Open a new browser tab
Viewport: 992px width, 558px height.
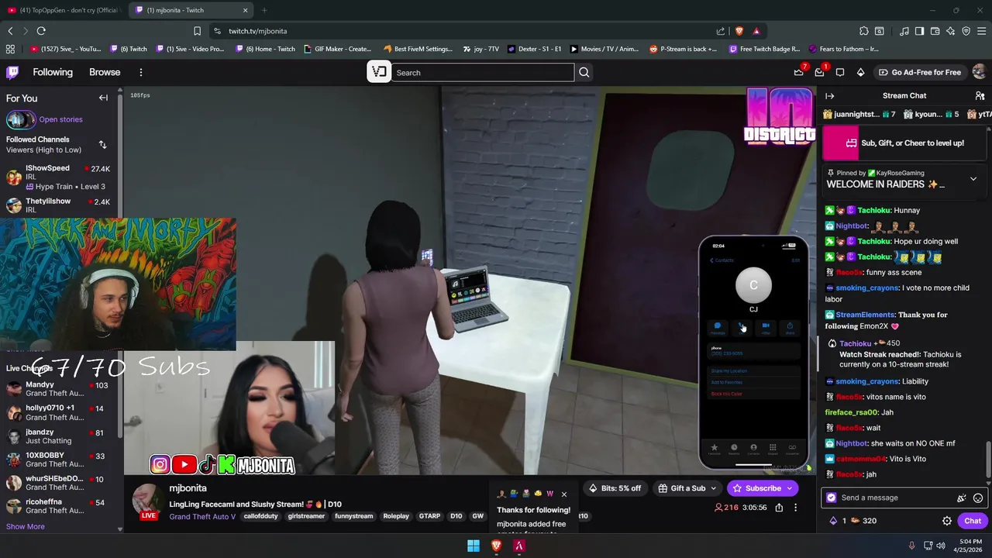pos(264,10)
